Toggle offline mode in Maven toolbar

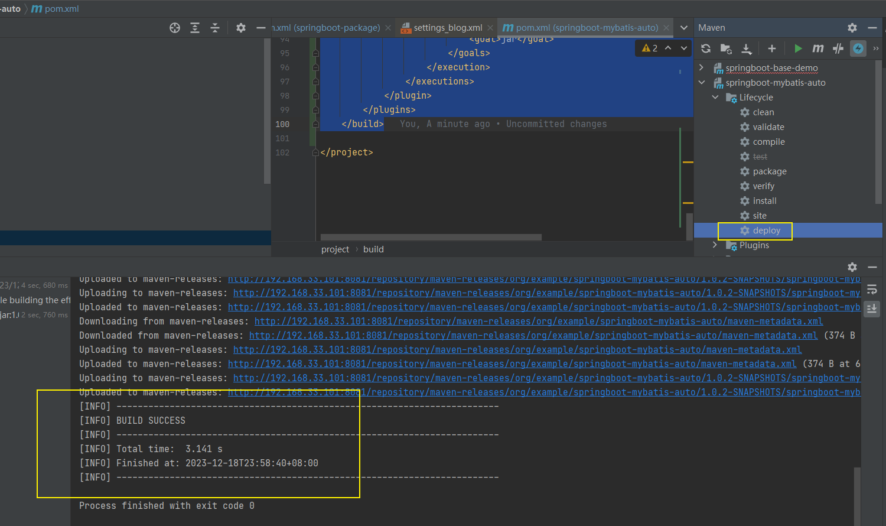coord(838,48)
